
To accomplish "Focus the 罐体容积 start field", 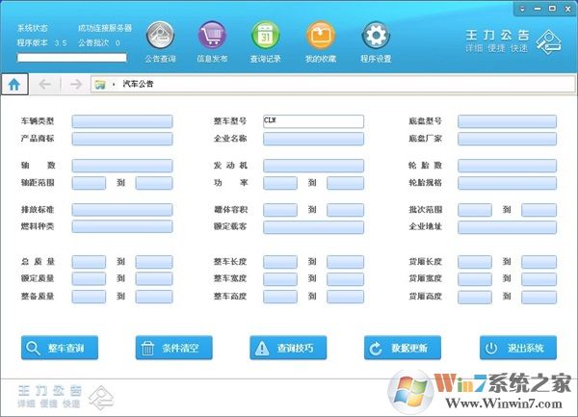I will click(280, 210).
